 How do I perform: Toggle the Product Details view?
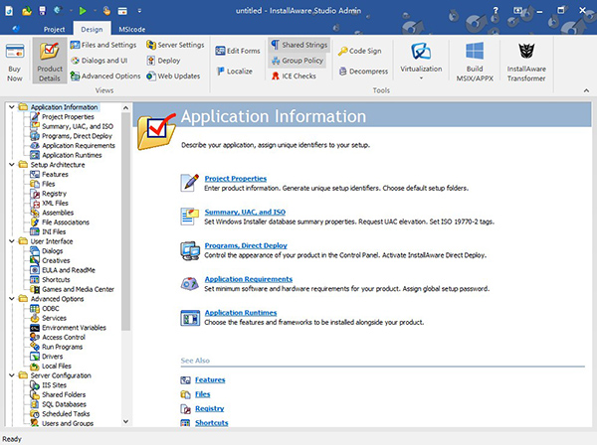click(x=50, y=60)
